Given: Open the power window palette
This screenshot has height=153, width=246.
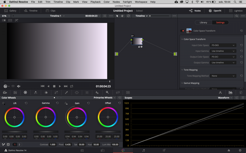Looking at the screenshot, I should pyautogui.click(x=77, y=93).
